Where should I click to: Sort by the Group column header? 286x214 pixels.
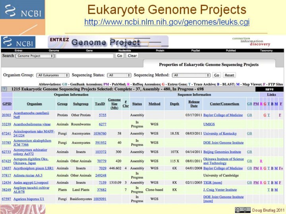tap(62, 104)
